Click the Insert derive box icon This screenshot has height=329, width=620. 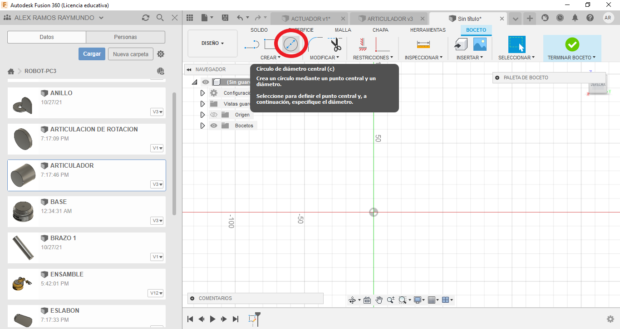(461, 44)
